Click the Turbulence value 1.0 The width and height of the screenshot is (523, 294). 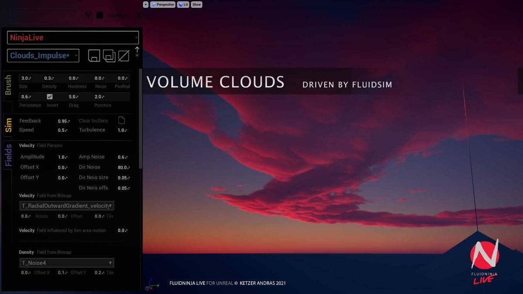(122, 130)
